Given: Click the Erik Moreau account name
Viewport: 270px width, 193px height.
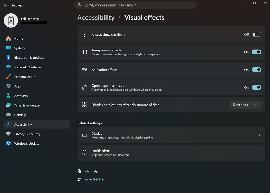Looking at the screenshot, I should point(30,19).
